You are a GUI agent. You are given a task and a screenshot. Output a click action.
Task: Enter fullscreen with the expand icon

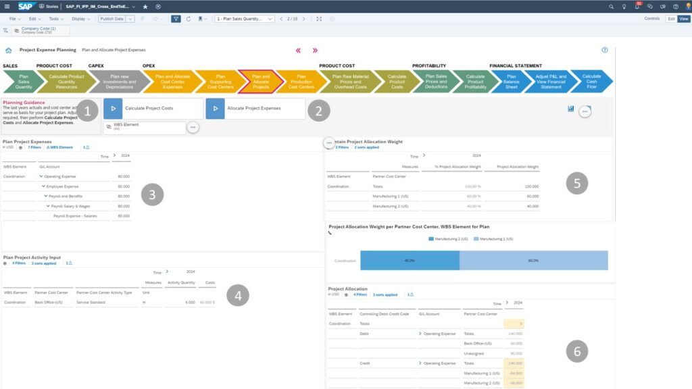(x=318, y=19)
